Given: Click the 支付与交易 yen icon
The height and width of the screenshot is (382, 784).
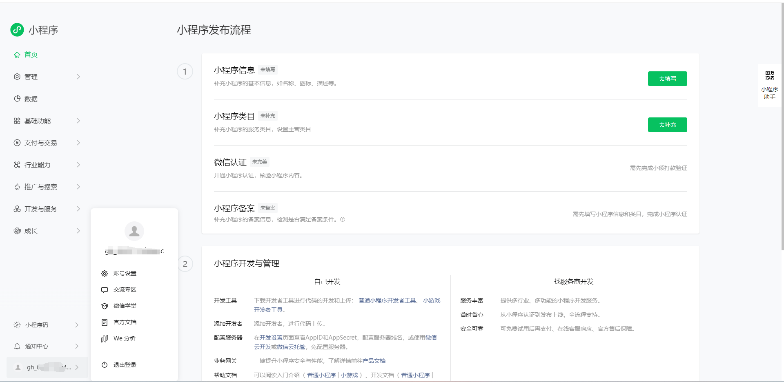Looking at the screenshot, I should coord(17,143).
